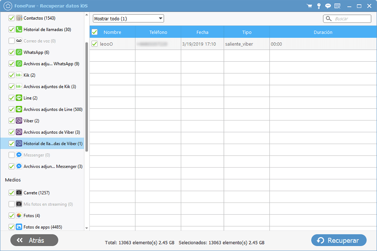377x251 pixels.
Task: Uncheck the Contactos (1543) checkbox
Action: pos(11,18)
